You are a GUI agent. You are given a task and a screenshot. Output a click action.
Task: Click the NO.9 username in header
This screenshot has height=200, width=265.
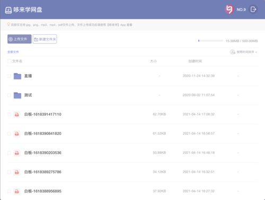click(x=241, y=10)
